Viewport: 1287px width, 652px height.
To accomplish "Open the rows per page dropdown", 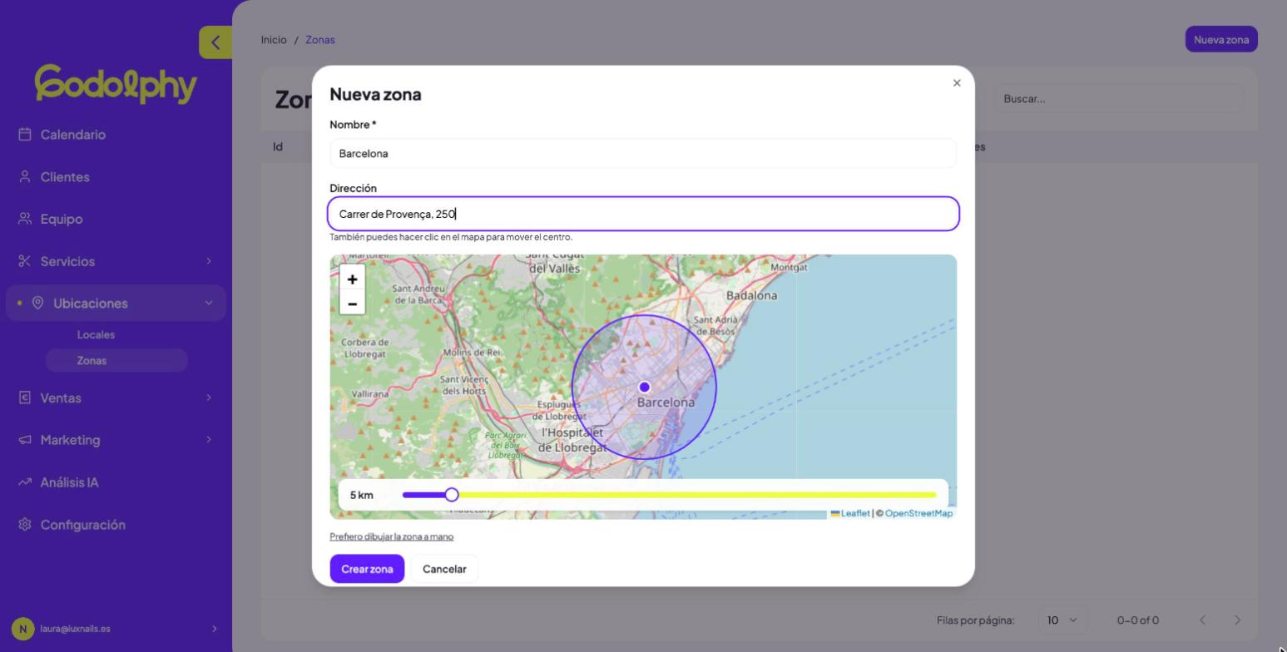I will pos(1062,620).
